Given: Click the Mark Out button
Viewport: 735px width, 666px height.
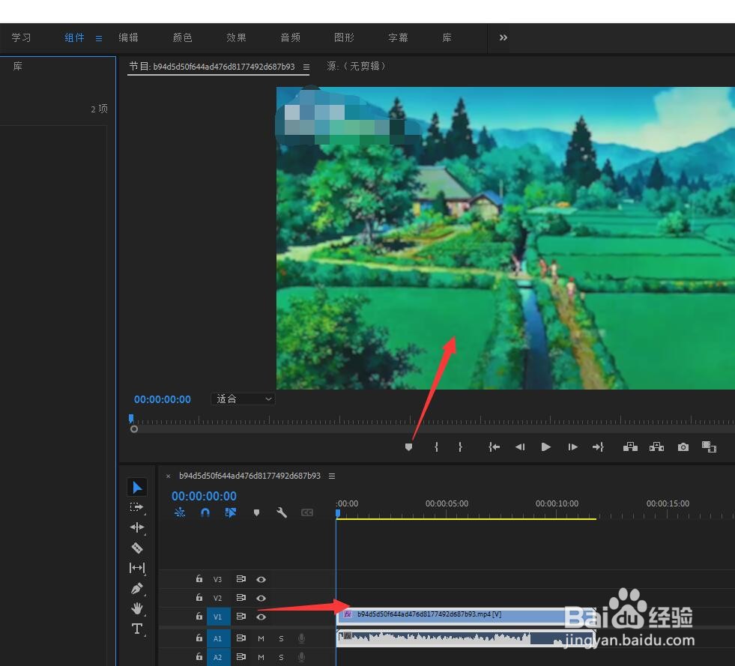Looking at the screenshot, I should (460, 447).
